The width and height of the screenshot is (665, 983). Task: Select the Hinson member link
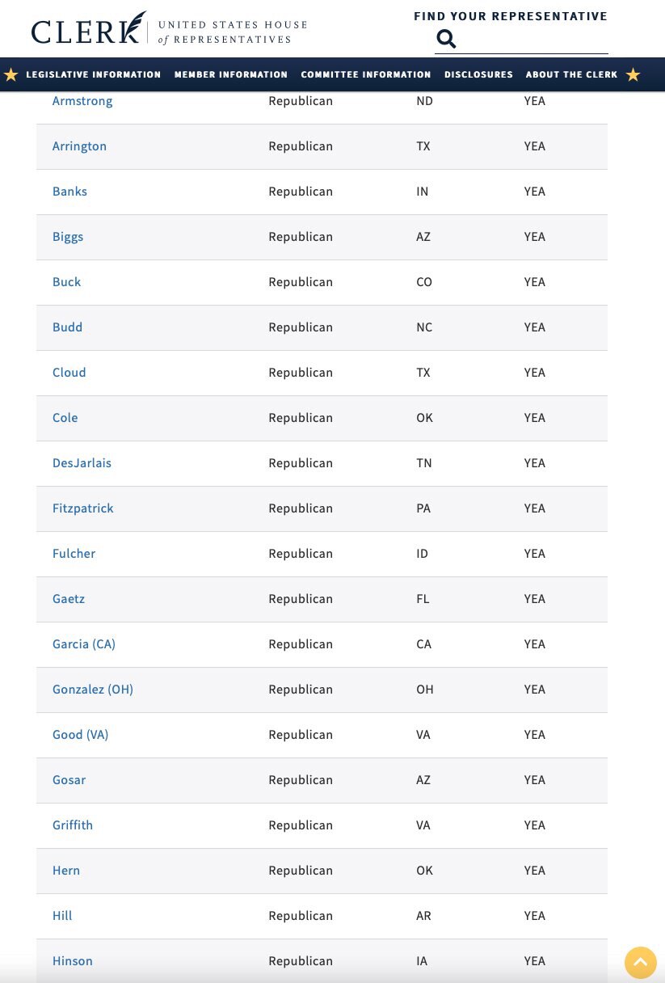[73, 961]
